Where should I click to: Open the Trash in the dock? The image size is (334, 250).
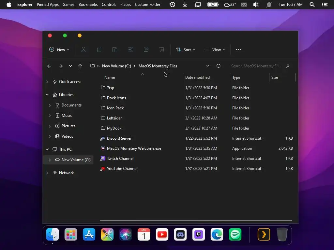pos(282,234)
